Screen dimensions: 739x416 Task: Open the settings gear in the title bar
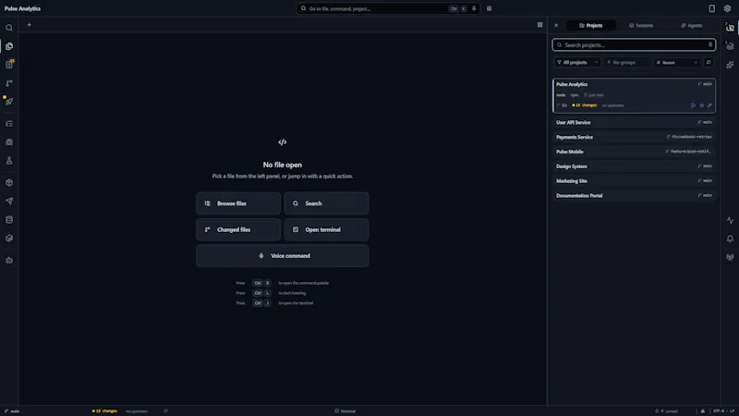pos(727,8)
